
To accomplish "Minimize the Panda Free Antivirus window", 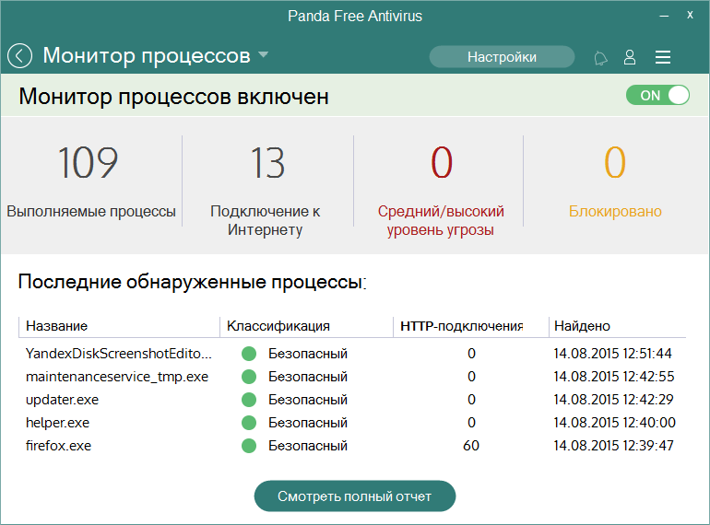I will tap(664, 16).
